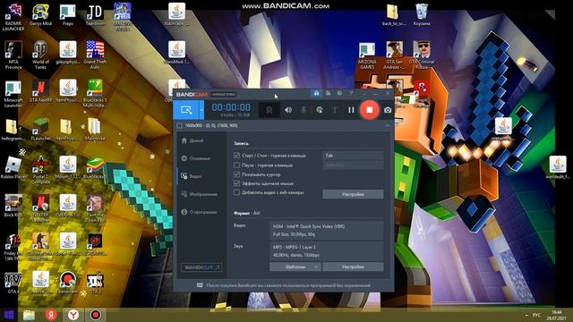Toggle the mouse click effects icon
The width and height of the screenshot is (573, 322).
pyautogui.click(x=319, y=109)
